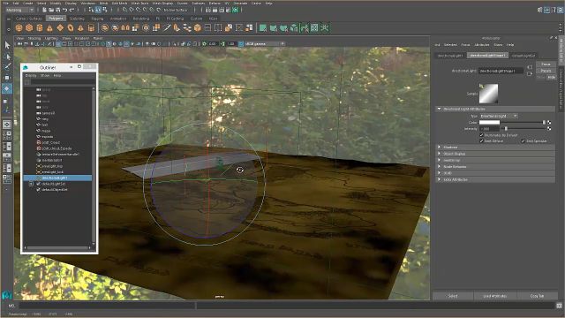This screenshot has height=318, width=565.
Task: Select by hierarchy mode icon
Action: pyautogui.click(x=91, y=10)
